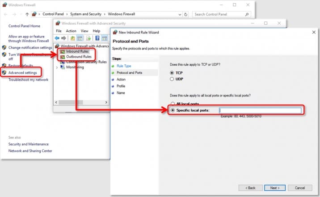Click the Action step in wizard
This screenshot has height=197, width=320.
(x=121, y=80)
